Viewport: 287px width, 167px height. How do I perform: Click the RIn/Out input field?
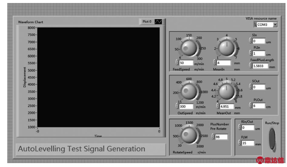pos(248,128)
